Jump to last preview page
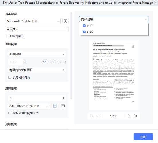158x143 pixels. [135, 116]
